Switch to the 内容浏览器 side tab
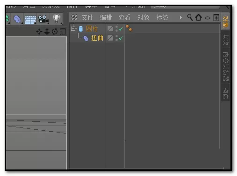237x176 pixels. click(225, 66)
